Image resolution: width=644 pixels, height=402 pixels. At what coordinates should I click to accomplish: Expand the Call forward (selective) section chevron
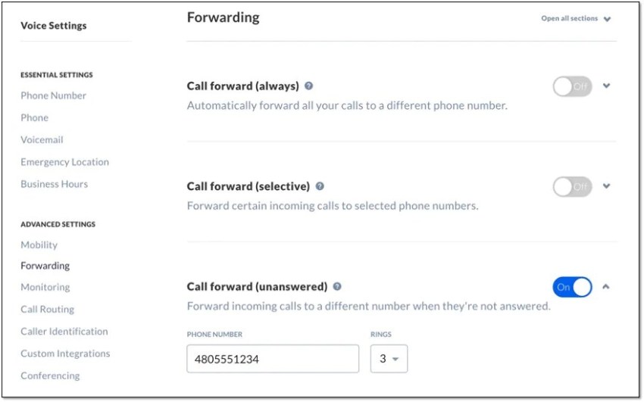tap(606, 185)
